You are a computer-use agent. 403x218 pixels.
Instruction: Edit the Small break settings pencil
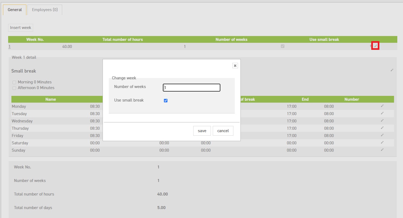click(x=392, y=70)
